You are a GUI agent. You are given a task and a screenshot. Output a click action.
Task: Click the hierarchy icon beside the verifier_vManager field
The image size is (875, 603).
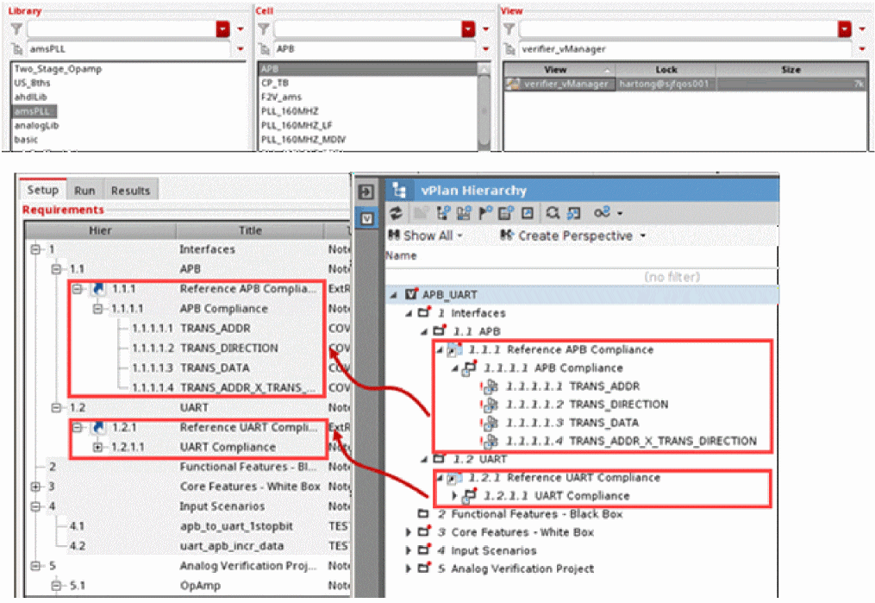tap(509, 50)
